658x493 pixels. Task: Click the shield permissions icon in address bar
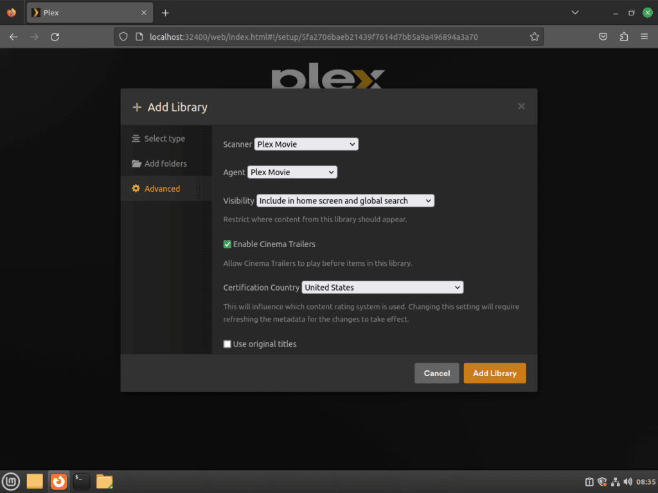click(123, 36)
